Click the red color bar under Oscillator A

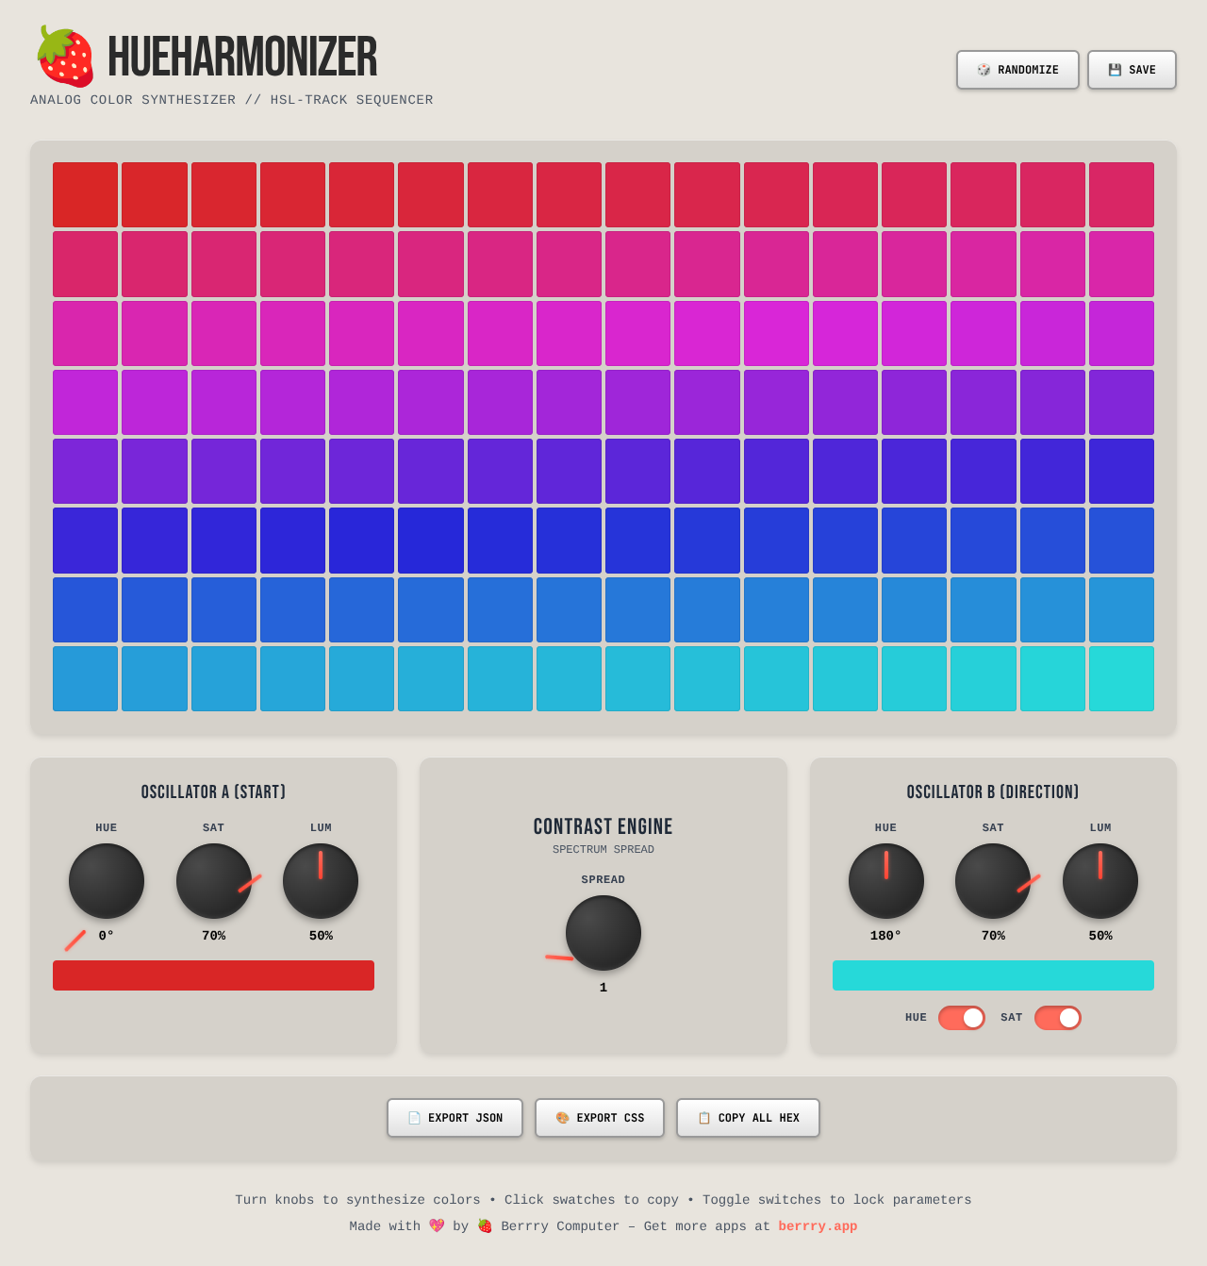click(x=213, y=974)
